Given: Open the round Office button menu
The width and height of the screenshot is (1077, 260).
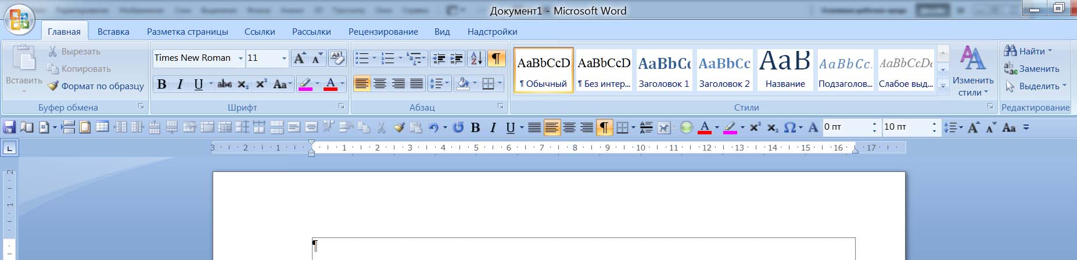Looking at the screenshot, I should point(20,20).
